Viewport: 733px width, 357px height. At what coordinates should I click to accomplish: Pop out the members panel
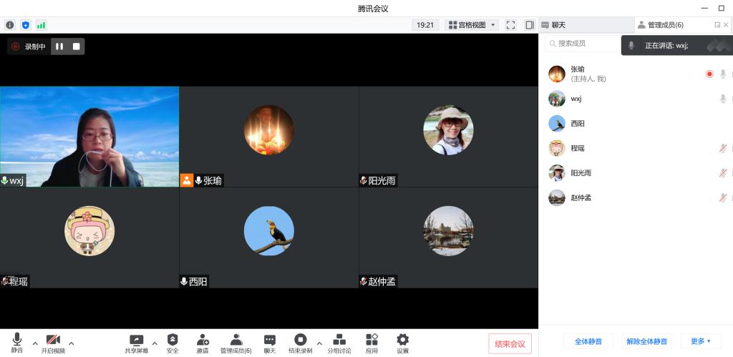717,25
